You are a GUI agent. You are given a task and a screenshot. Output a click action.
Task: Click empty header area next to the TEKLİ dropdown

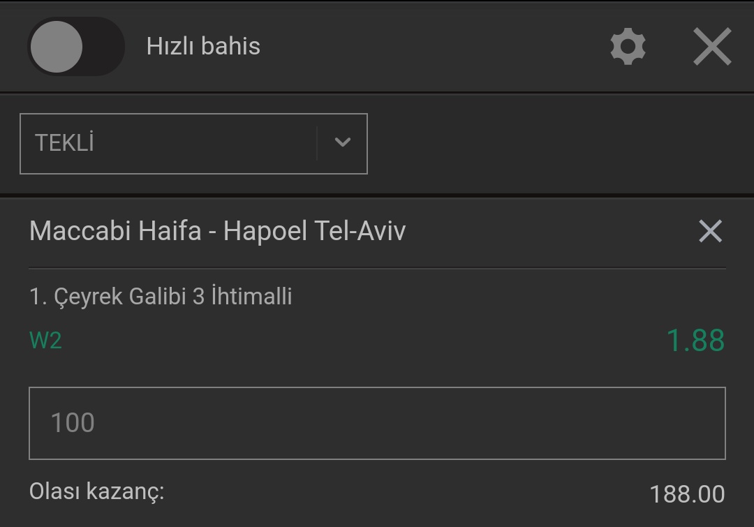coord(558,144)
